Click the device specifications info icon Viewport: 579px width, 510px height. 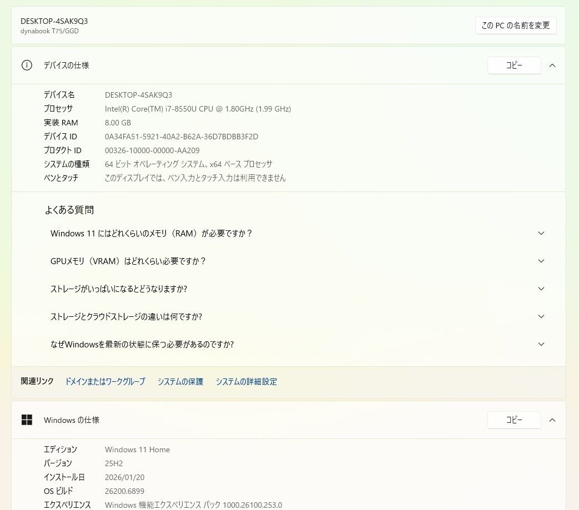(27, 65)
